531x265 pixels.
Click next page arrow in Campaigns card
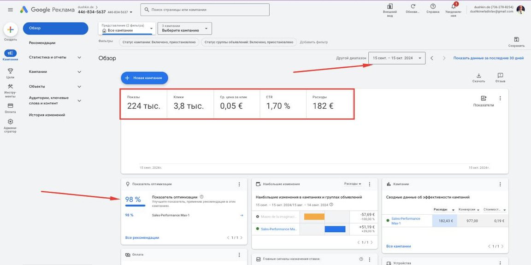(502, 247)
